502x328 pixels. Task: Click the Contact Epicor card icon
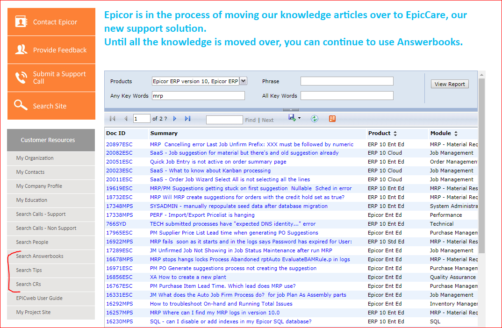(x=21, y=21)
